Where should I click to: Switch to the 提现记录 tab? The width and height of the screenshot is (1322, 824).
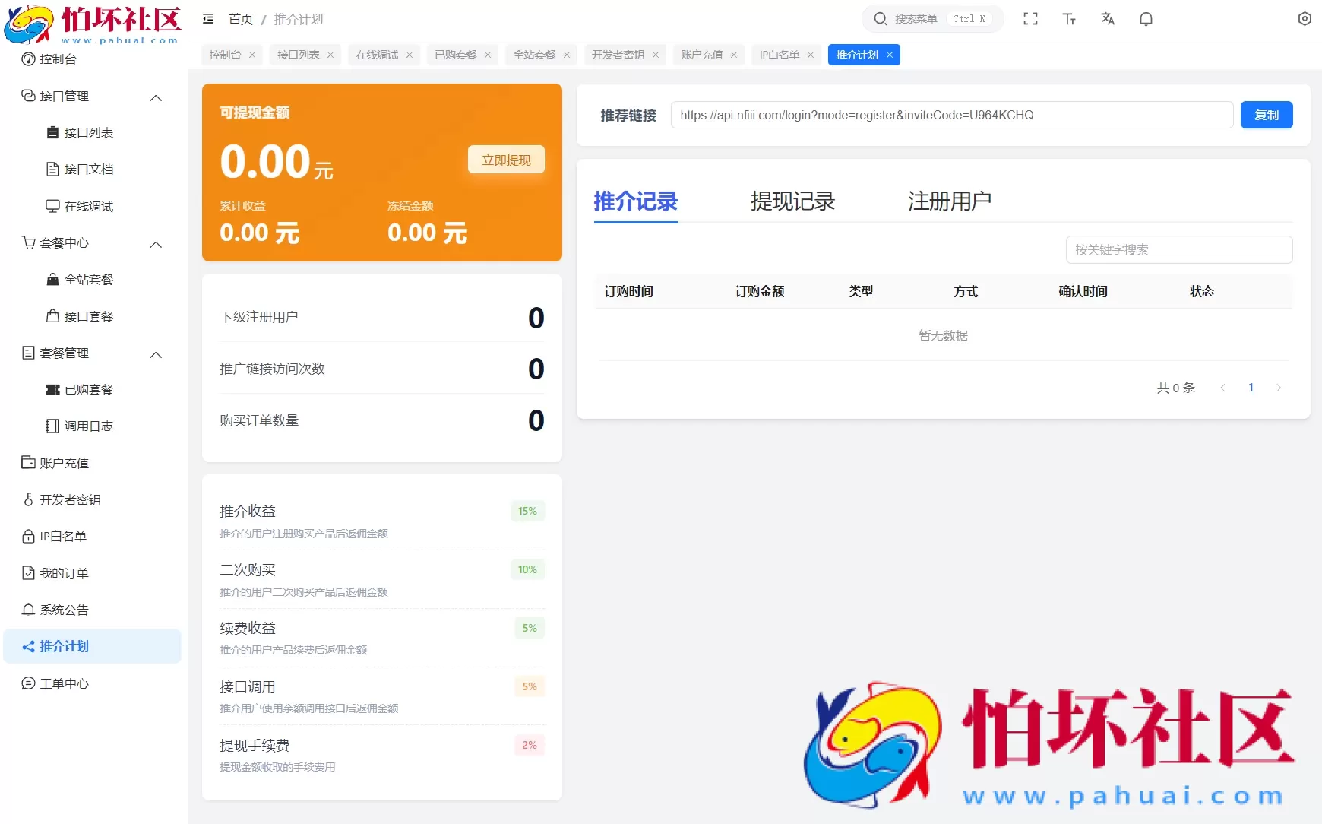793,201
